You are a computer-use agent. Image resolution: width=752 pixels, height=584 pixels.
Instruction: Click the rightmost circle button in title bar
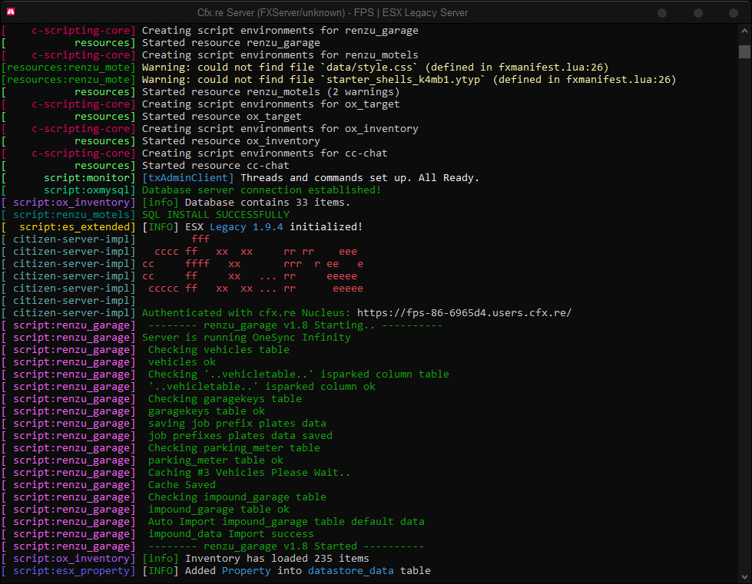[x=733, y=12]
